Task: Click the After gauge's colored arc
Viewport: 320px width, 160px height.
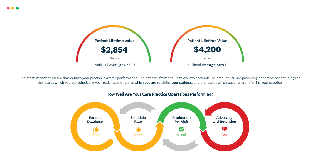Action: coord(207,27)
